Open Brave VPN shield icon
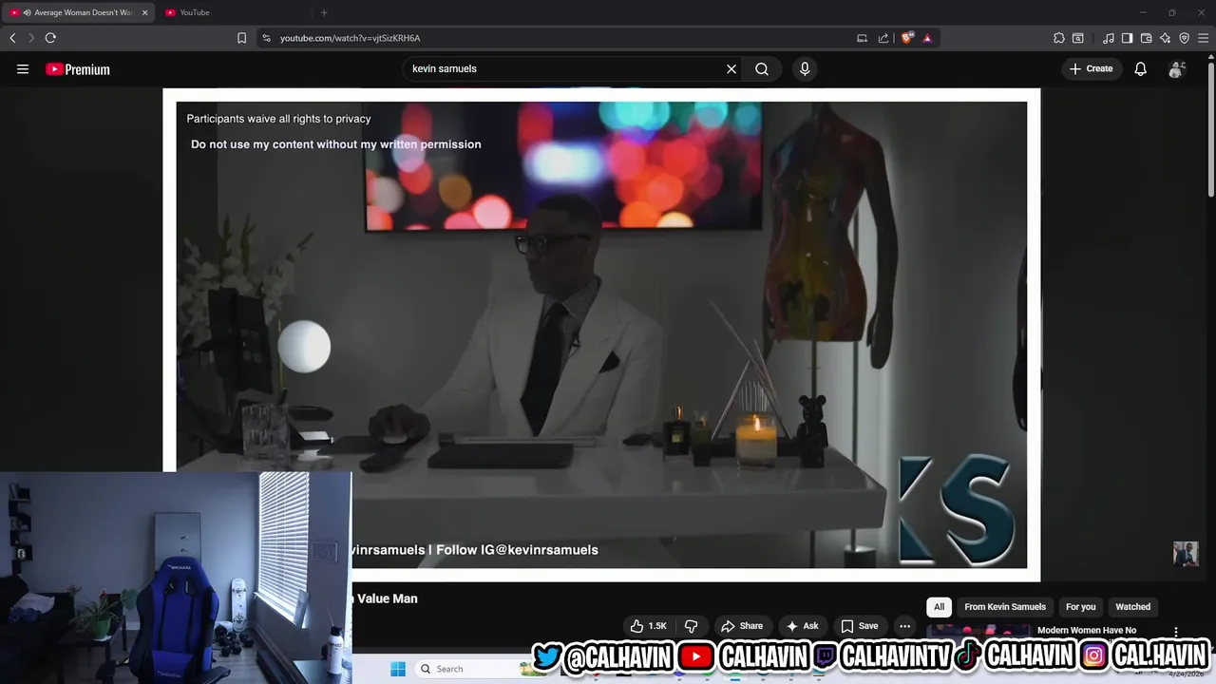Viewport: 1216px width, 684px height. [1185, 38]
